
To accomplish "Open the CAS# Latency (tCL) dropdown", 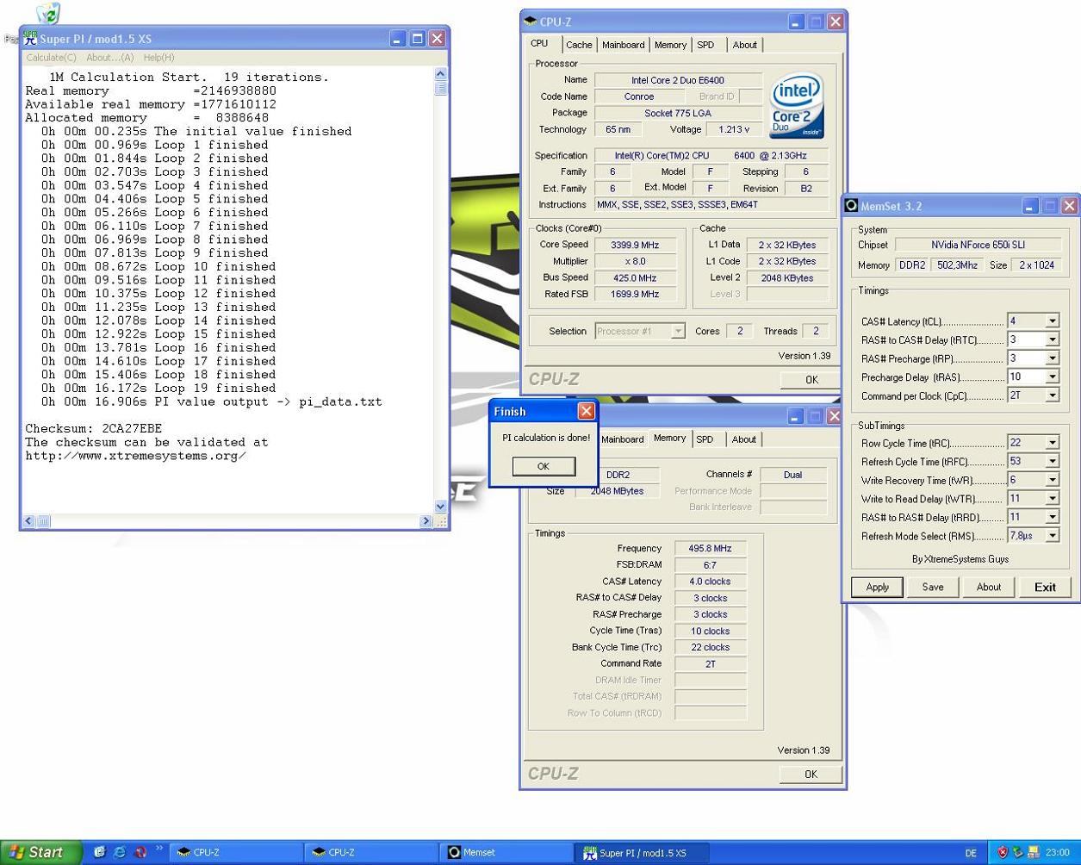I will click(x=1052, y=320).
